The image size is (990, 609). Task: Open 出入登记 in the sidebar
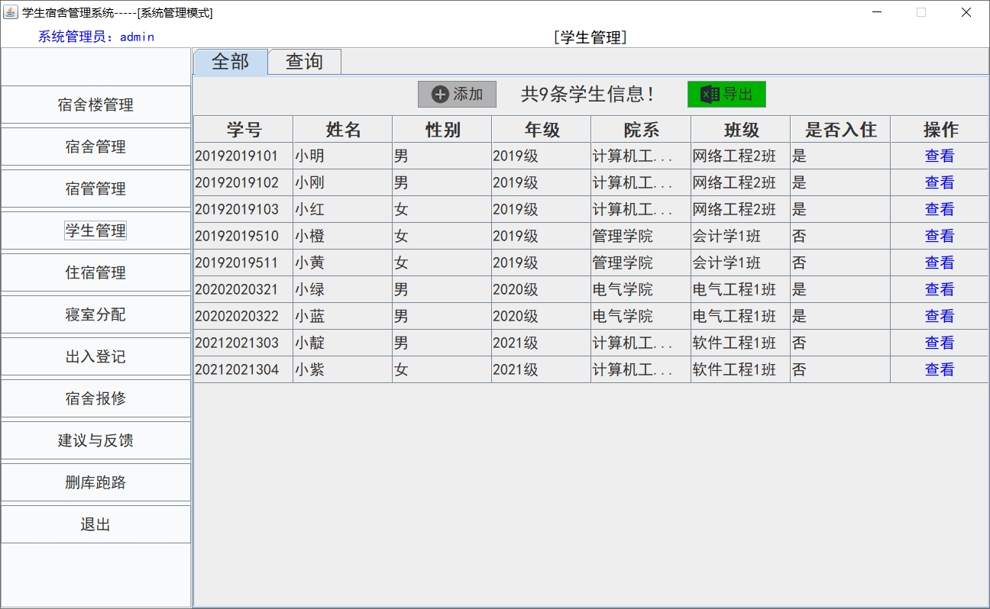95,357
